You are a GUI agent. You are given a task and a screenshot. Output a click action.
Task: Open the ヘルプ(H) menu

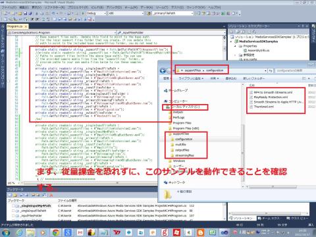pyautogui.click(x=214, y=7)
